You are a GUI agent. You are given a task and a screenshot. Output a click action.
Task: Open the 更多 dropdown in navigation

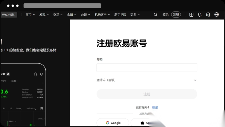(135, 15)
